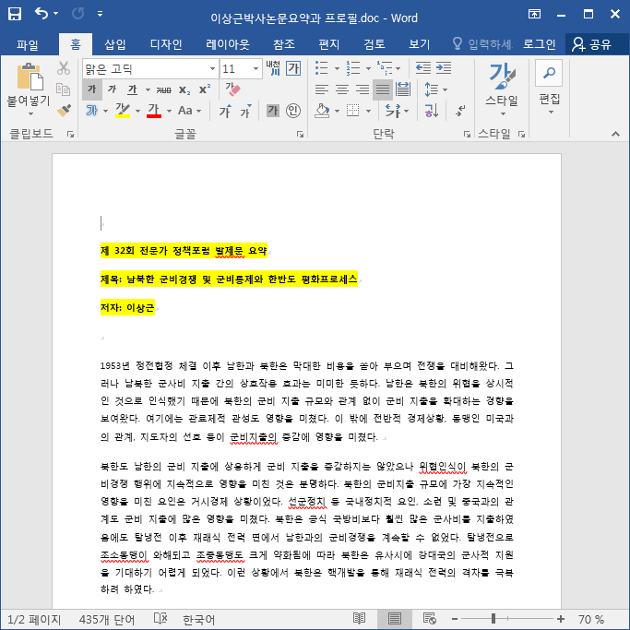The height and width of the screenshot is (630, 630).
Task: Open the font size dropdown
Action: [x=256, y=68]
